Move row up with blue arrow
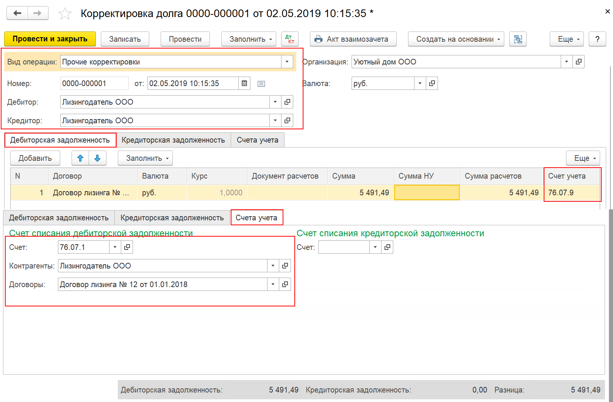The image size is (613, 402). 80,158
